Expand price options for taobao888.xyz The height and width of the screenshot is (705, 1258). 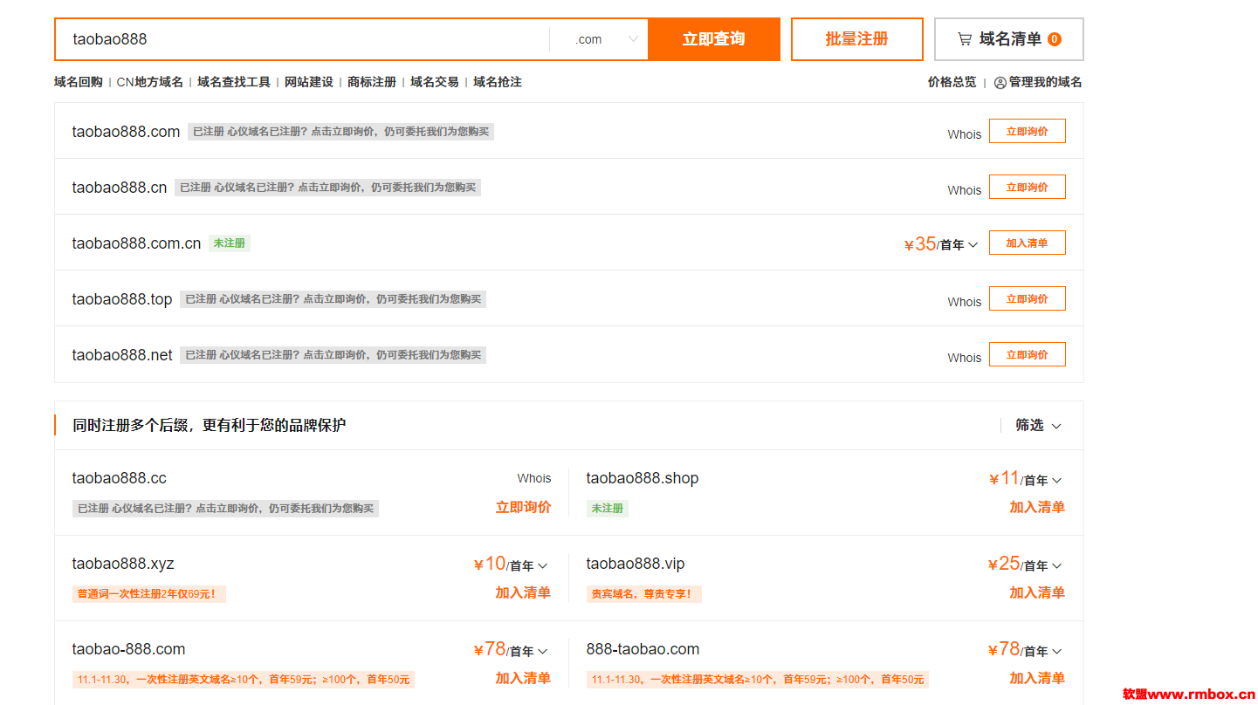point(543,566)
